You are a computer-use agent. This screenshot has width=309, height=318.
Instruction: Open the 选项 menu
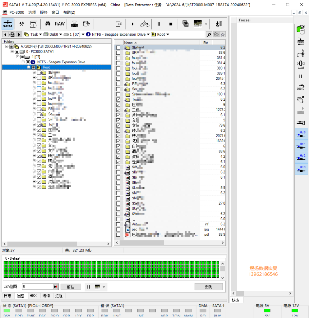(32, 12)
